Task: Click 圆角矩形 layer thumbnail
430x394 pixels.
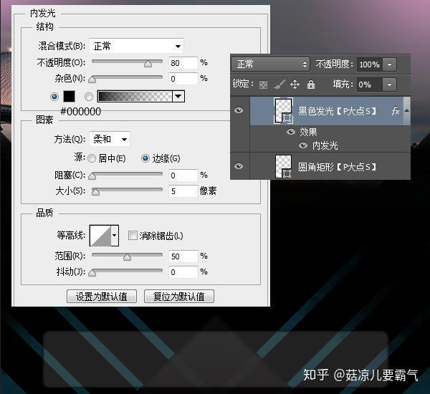Action: (x=283, y=166)
